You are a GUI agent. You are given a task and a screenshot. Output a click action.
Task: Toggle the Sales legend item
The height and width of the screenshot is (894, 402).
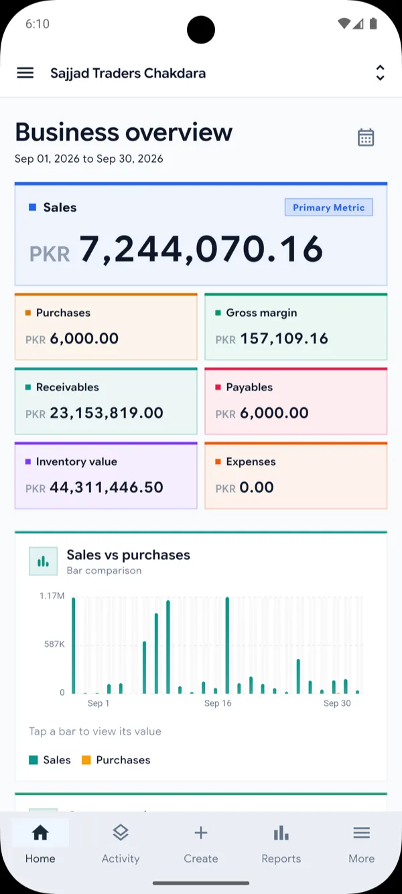tap(50, 760)
